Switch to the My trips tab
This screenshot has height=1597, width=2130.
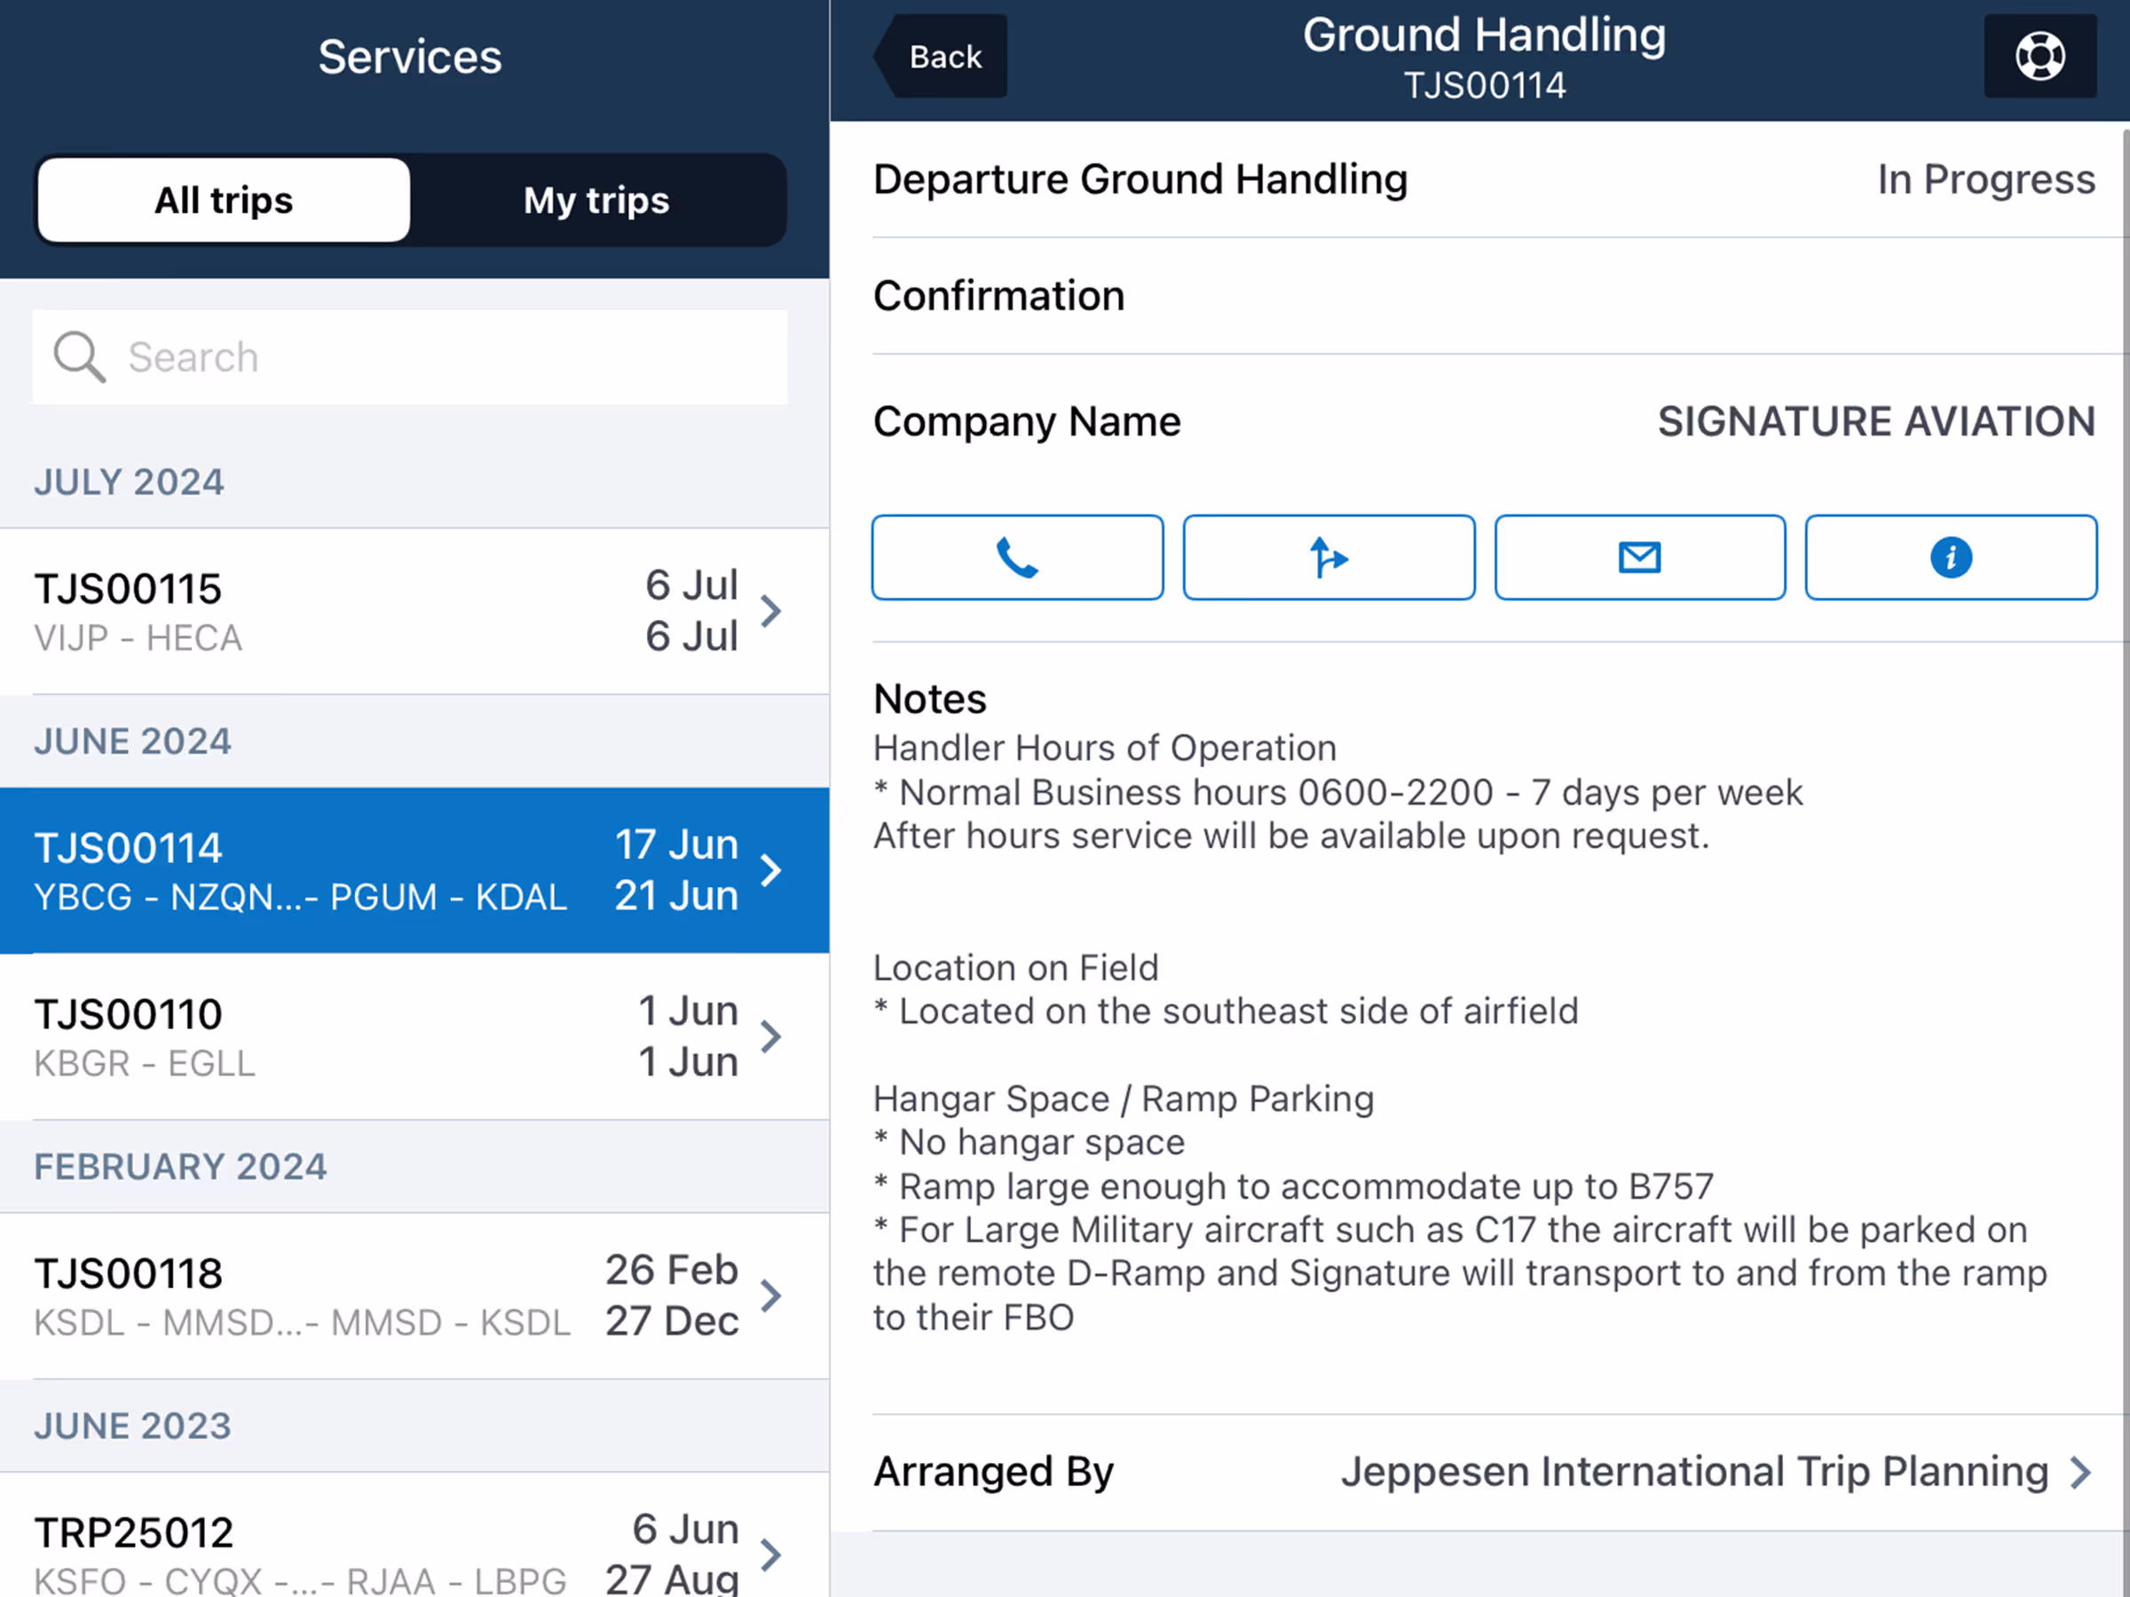point(596,201)
